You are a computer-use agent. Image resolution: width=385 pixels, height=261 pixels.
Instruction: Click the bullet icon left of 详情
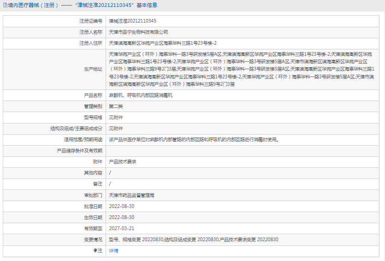click(x=95, y=250)
